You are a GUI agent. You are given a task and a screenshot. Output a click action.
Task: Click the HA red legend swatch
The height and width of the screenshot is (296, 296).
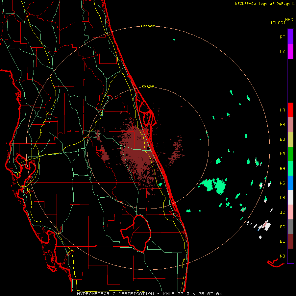pos(290,110)
